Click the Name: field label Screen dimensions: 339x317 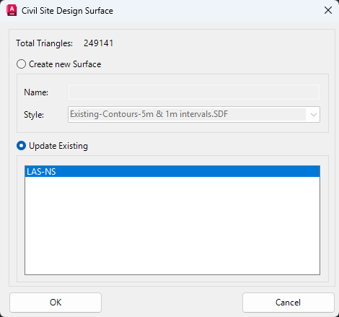36,92
